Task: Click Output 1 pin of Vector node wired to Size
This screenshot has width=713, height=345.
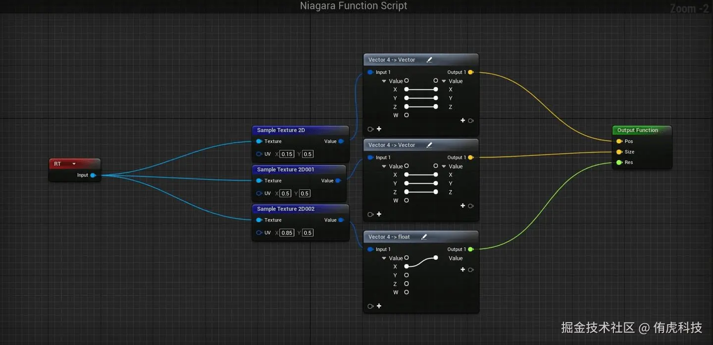Action: (470, 158)
